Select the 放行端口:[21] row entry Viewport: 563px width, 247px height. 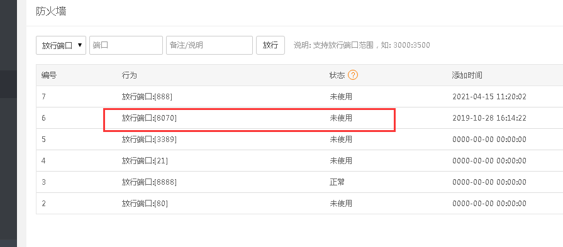(x=145, y=161)
